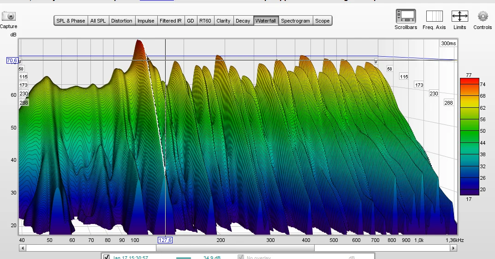Open the Clarity tab

click(x=223, y=21)
